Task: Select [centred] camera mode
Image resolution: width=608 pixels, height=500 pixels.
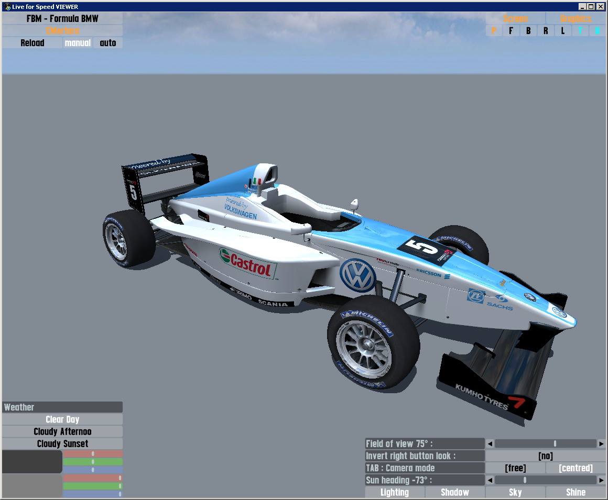Action: click(x=576, y=468)
